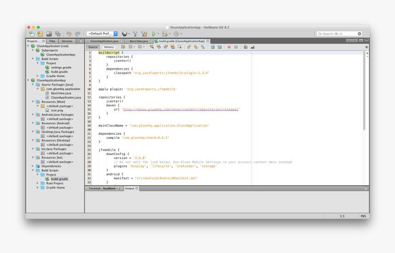The image size is (395, 253).
Task: Toggle Highlight Search in editor toolbar
Action: 173,47
